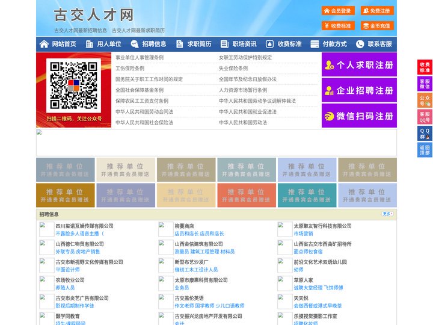Click 更多 in the 招聘信息 section header
433x325 pixels.
[387, 214]
